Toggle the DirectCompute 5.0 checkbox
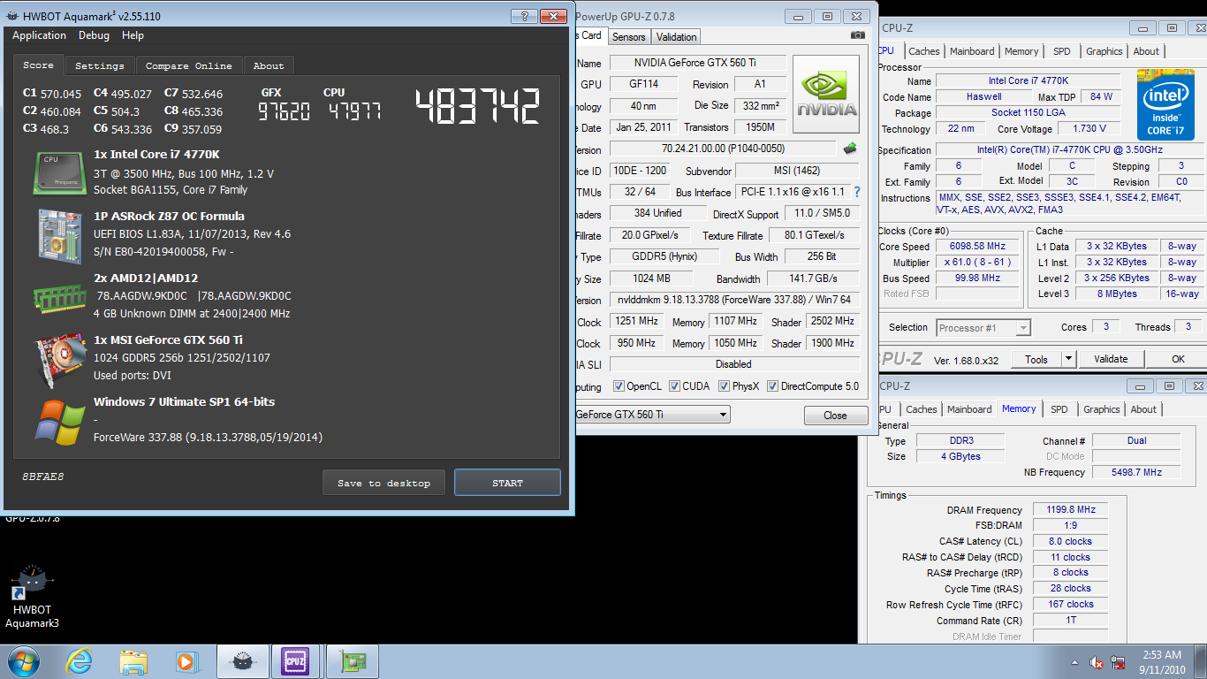The image size is (1207, 679). click(772, 386)
